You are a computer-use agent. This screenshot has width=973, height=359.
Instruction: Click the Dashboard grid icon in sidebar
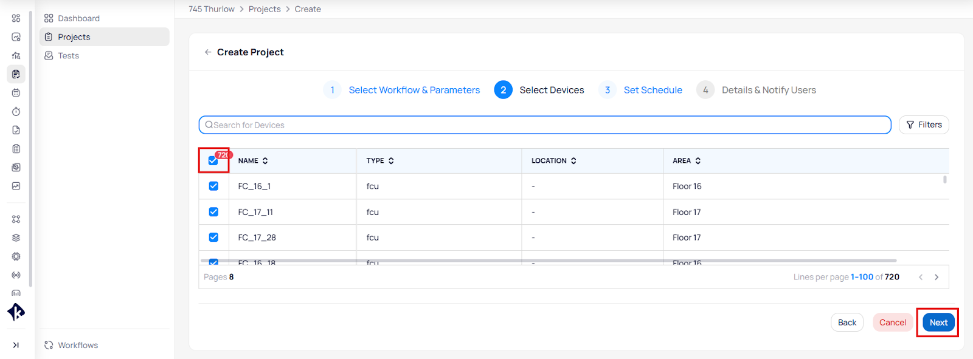49,18
